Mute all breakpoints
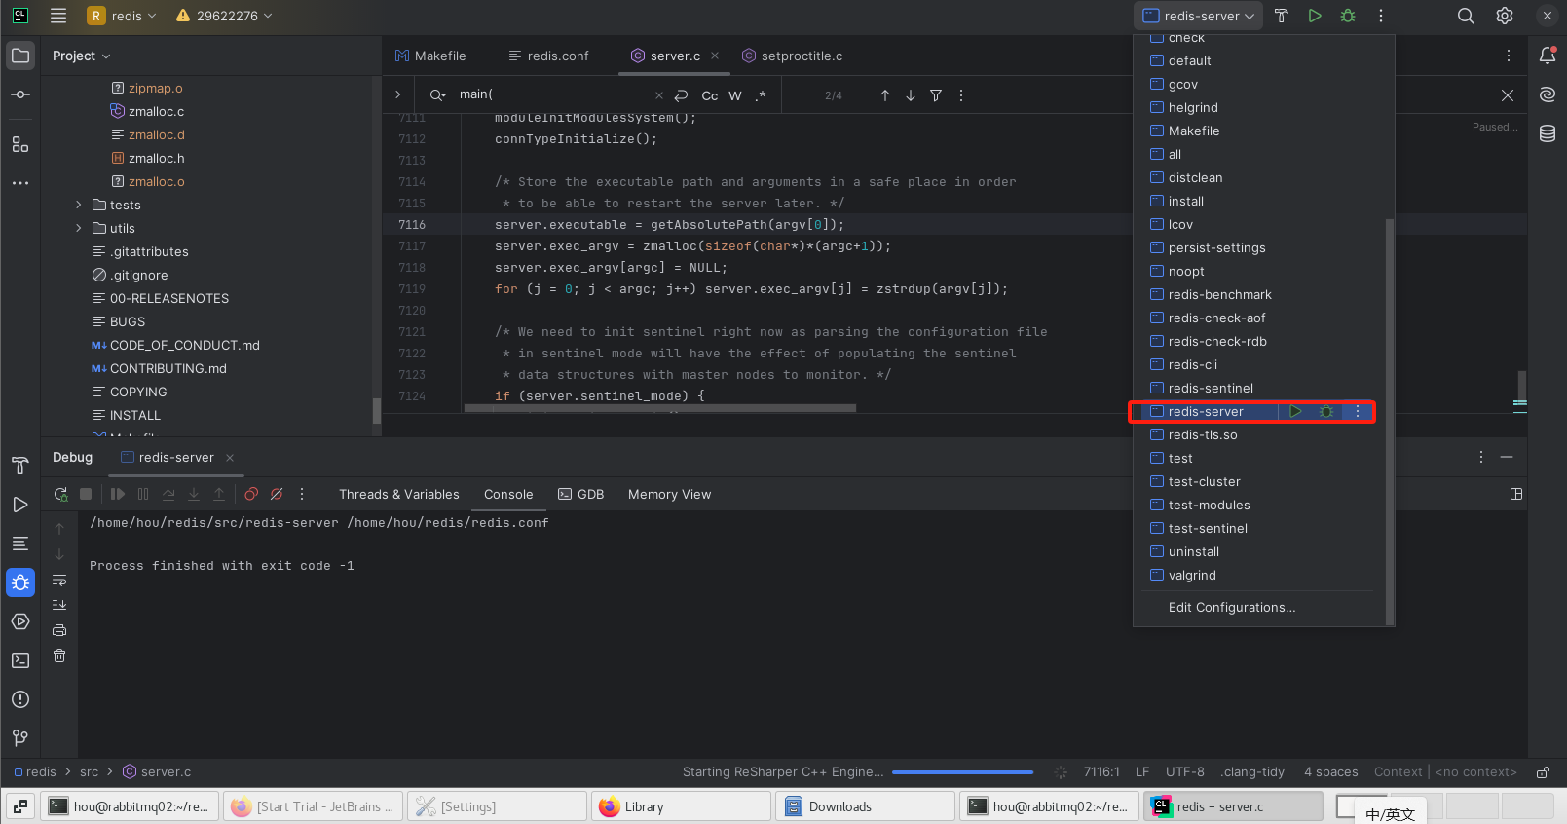Screen dimensions: 1567x824 [277, 494]
